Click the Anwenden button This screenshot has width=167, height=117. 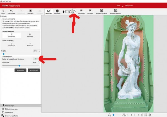(20, 70)
